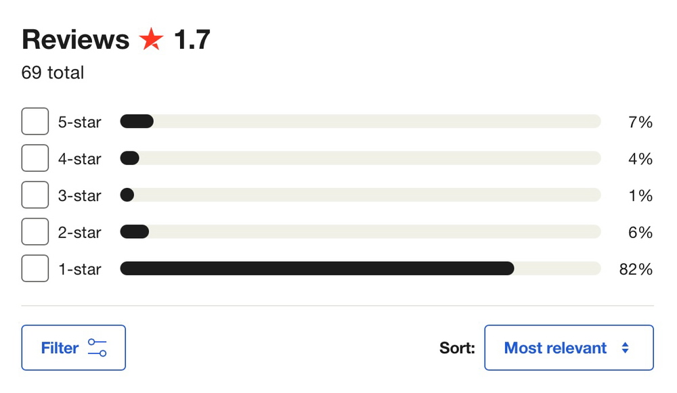Viewport: 677px width, 393px height.
Task: Click the 7% label next to 5-star bar
Action: [639, 121]
